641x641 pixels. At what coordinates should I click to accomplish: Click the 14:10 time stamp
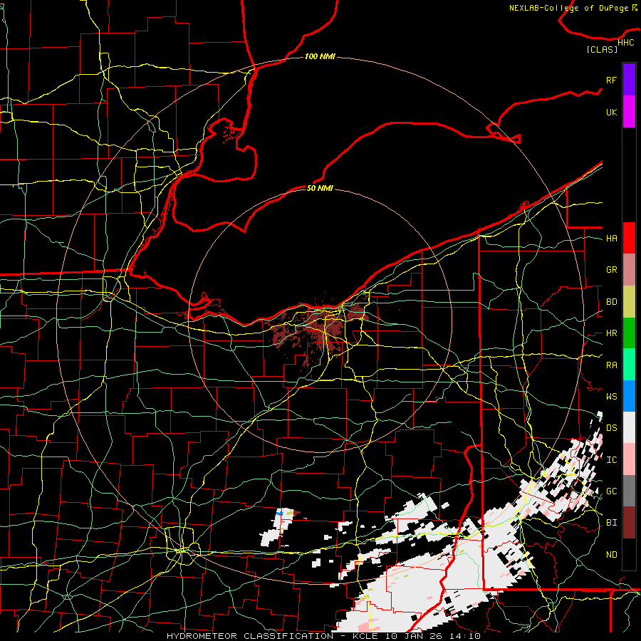[x=464, y=636]
